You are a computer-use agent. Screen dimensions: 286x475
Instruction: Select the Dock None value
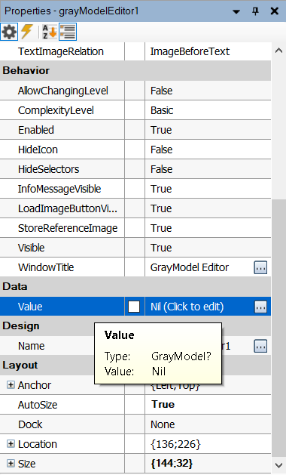point(208,424)
